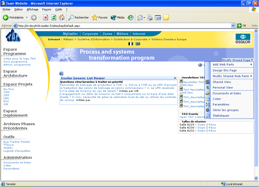The image size is (259, 187).
Task: Open the WebEx link
Action: (8, 148)
